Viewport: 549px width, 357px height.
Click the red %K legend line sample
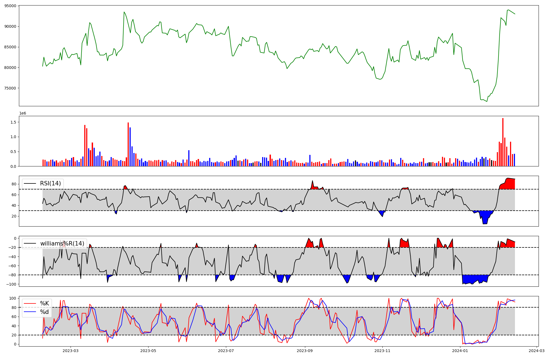click(30, 303)
